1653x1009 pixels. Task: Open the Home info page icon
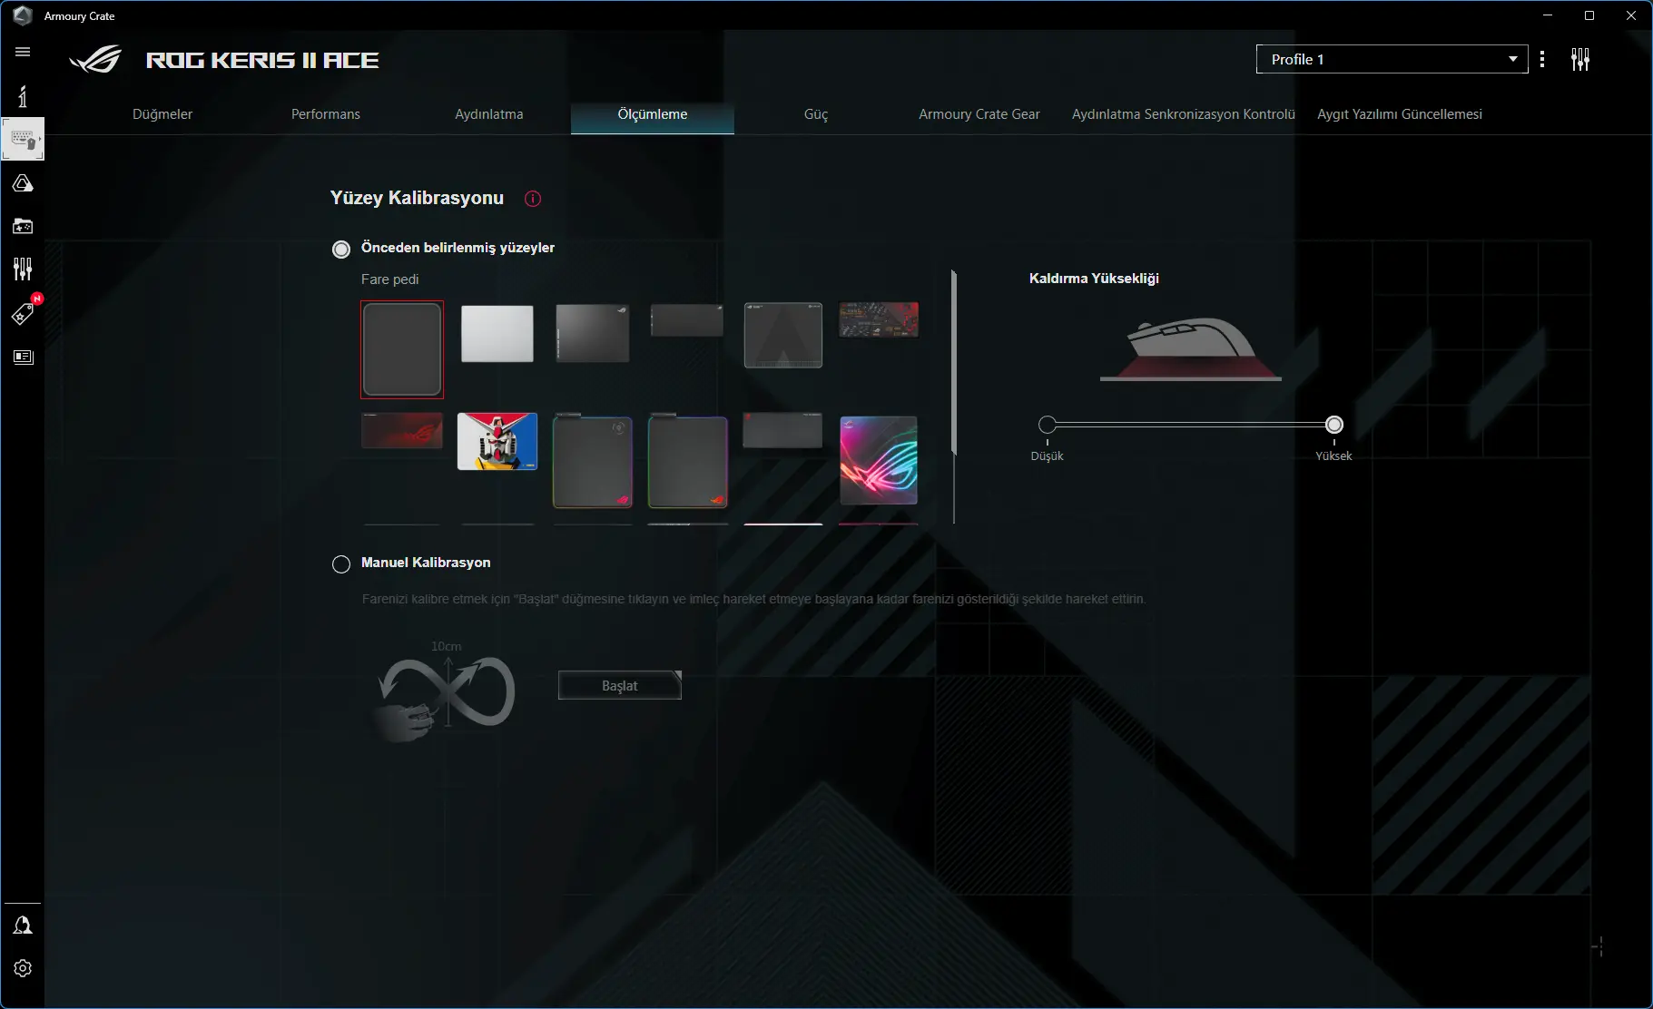(x=23, y=96)
